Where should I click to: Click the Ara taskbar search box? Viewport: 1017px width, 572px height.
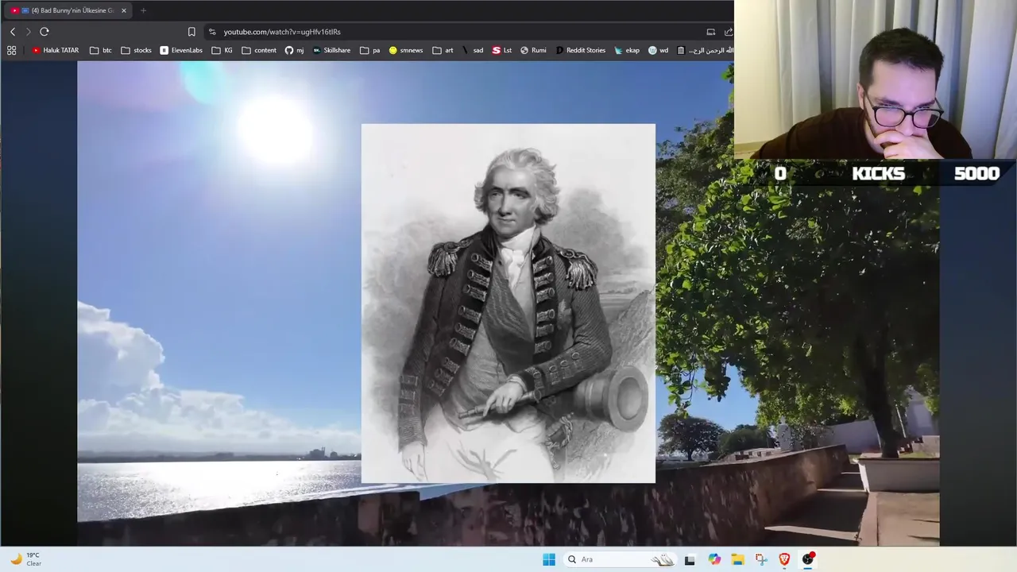tap(620, 559)
